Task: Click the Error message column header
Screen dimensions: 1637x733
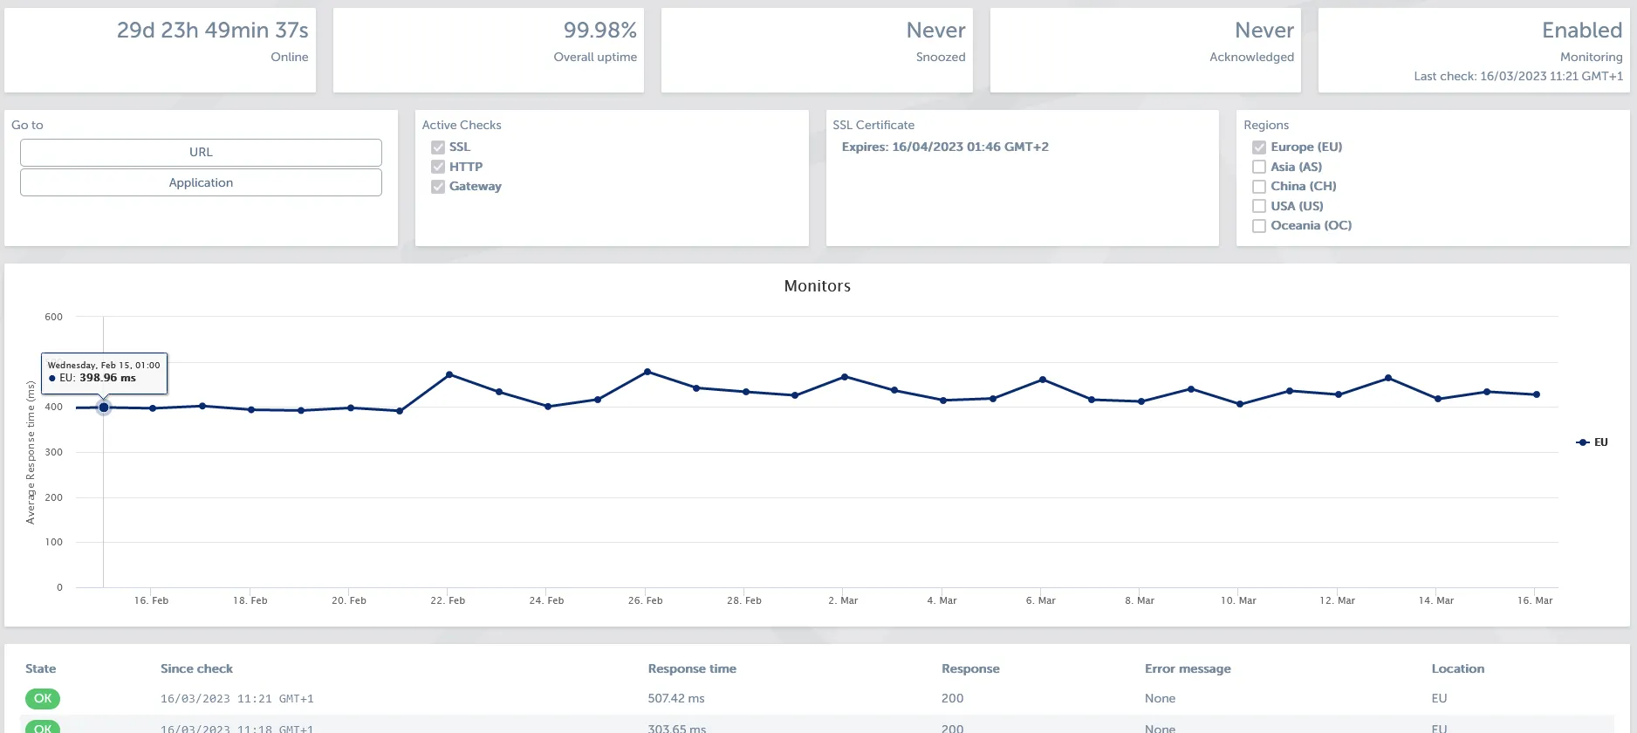Action: point(1188,669)
